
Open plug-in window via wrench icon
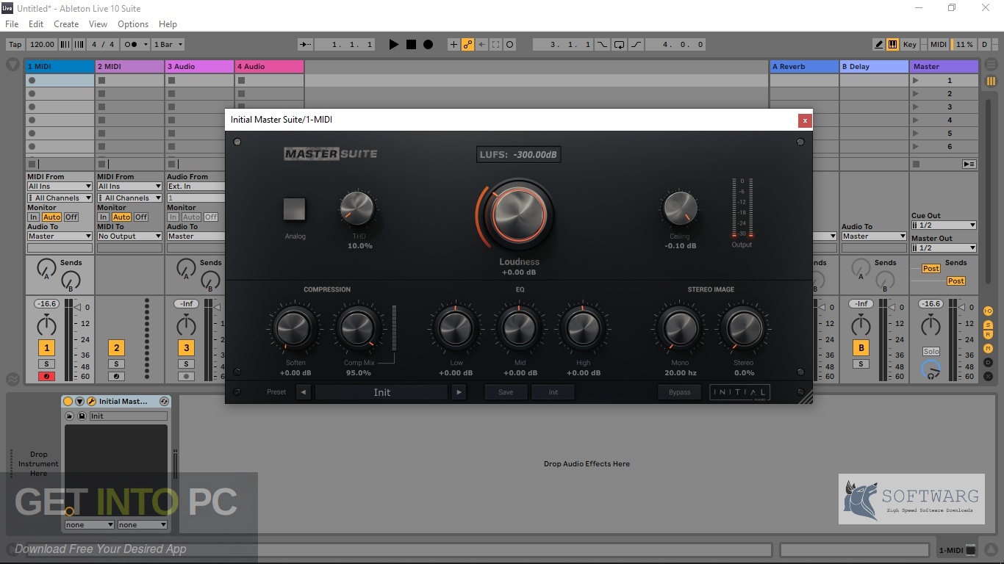click(91, 402)
